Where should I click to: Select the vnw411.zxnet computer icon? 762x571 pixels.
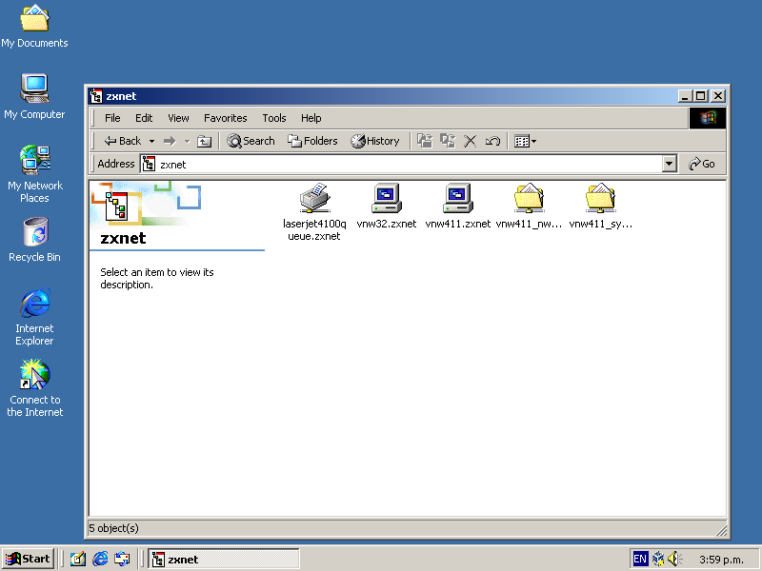tap(458, 198)
